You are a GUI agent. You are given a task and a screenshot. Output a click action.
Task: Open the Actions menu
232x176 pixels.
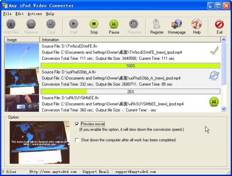tap(35, 14)
